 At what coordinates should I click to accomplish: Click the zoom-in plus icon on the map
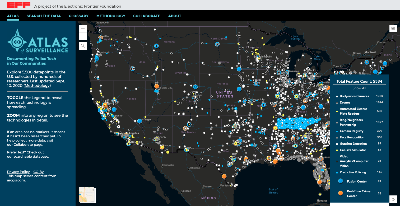pyautogui.click(x=83, y=28)
